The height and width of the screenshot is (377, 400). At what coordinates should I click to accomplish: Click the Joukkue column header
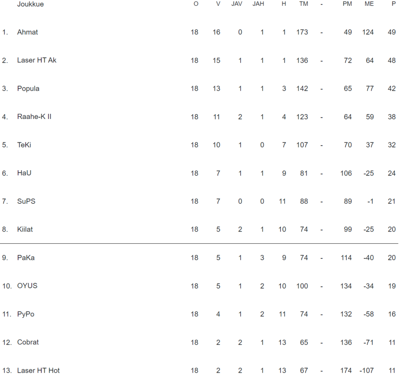(30, 4)
